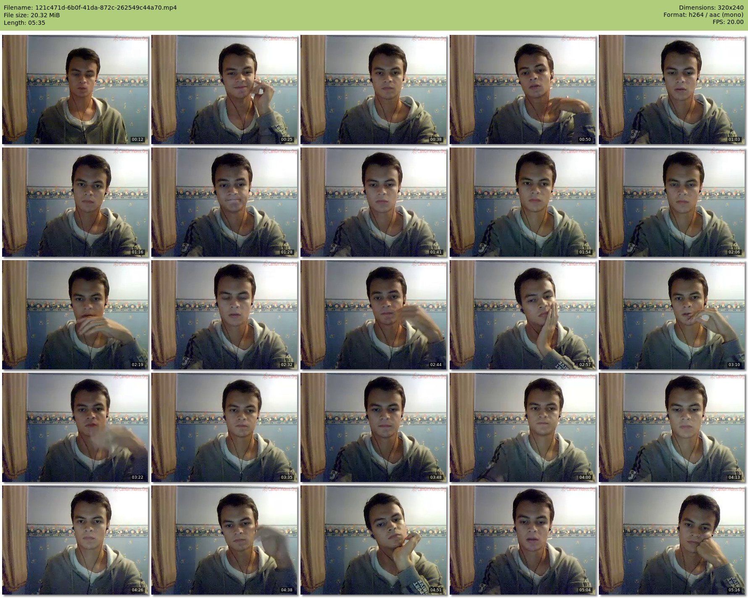Click the Dimensions 320x240 label
The image size is (748, 598).
(x=711, y=8)
